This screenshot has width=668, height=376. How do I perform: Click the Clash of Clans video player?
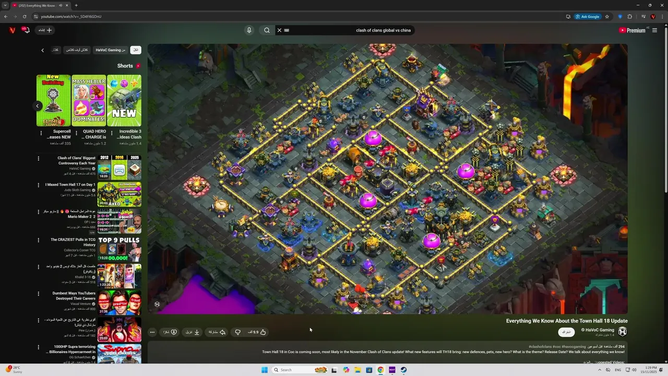(387, 179)
